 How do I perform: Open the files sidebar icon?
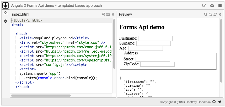pyautogui.click(x=6, y=14)
